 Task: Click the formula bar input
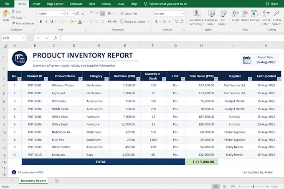172,38
